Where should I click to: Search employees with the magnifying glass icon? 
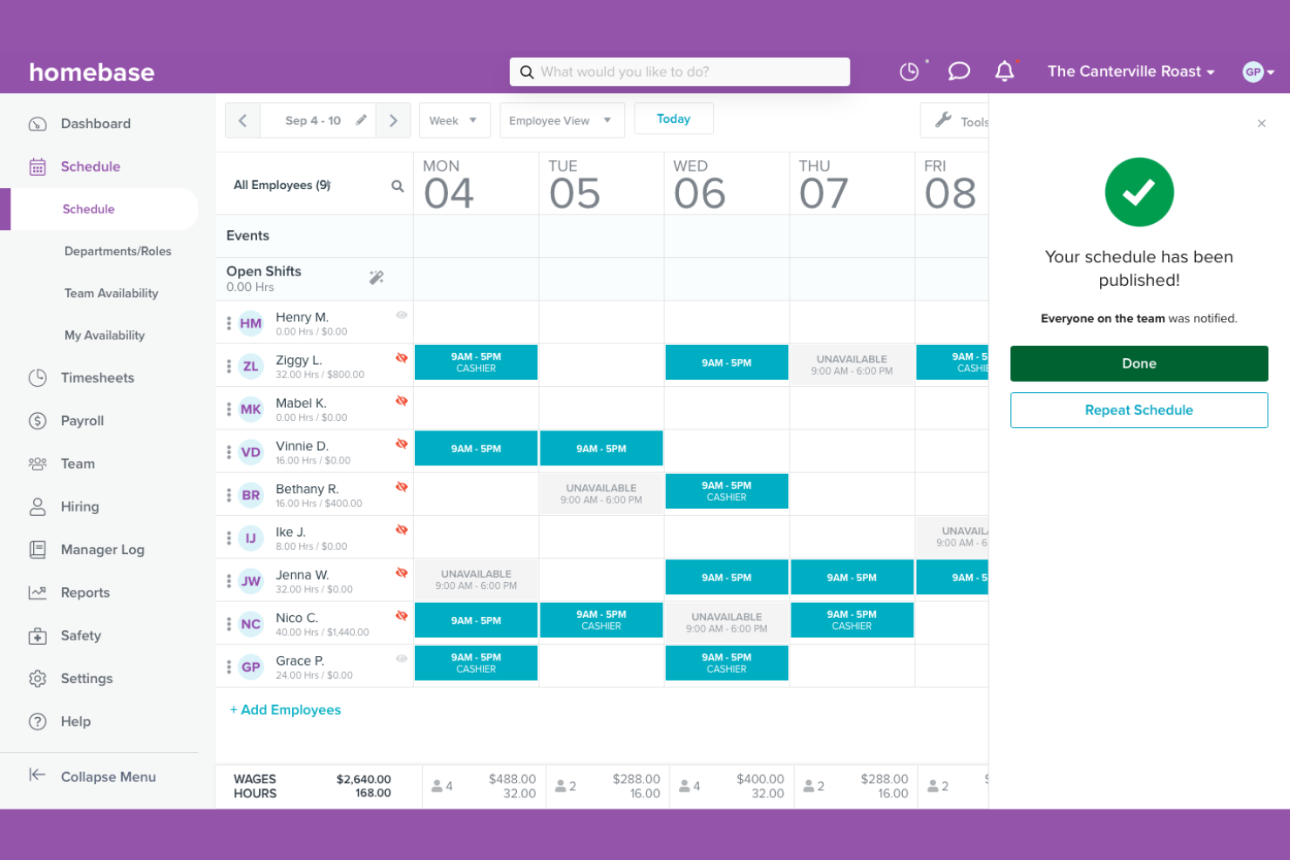pos(397,185)
